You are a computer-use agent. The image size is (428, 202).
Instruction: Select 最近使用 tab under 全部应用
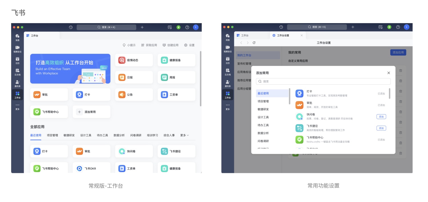36,135
